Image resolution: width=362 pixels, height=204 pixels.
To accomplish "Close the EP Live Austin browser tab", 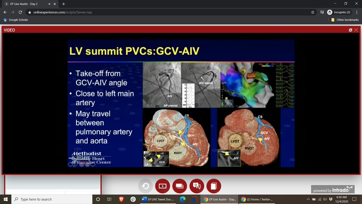I will coord(55,4).
